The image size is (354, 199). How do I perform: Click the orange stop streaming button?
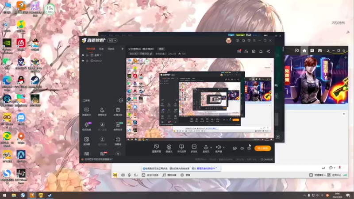pyautogui.click(x=262, y=149)
